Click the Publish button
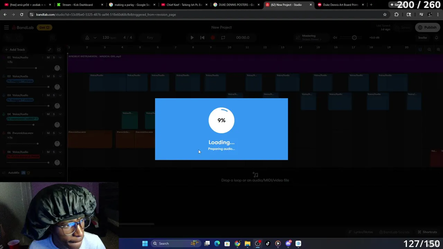 pyautogui.click(x=427, y=27)
